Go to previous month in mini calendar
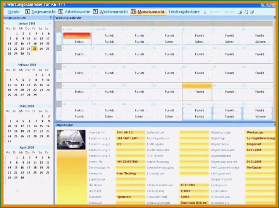The width and height of the screenshot is (279, 208). pos(4,23)
